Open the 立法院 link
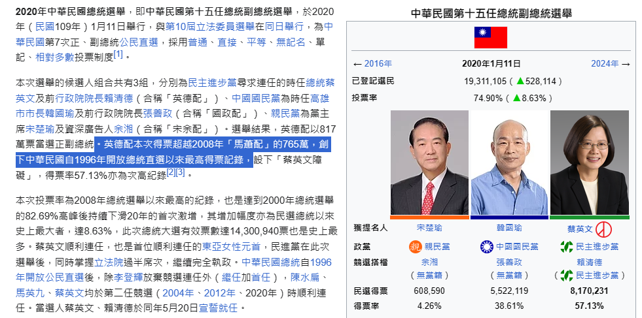This screenshot has height=318, width=642. point(109,262)
